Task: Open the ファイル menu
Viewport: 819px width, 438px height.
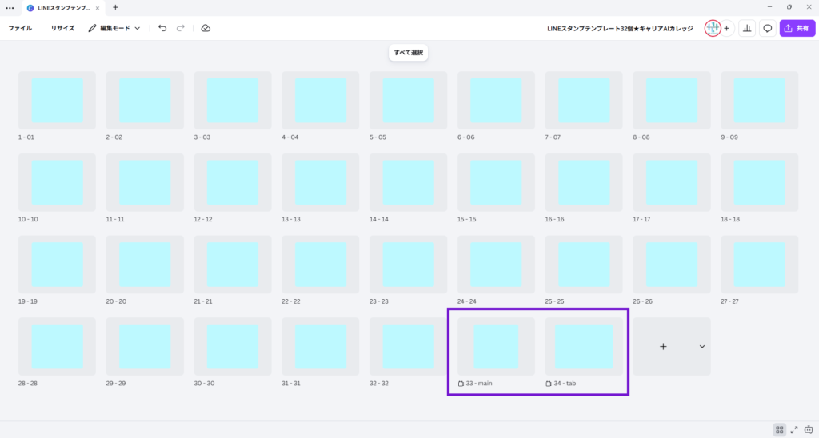Action: [x=20, y=28]
